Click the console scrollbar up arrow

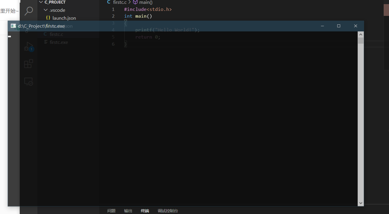point(361,34)
